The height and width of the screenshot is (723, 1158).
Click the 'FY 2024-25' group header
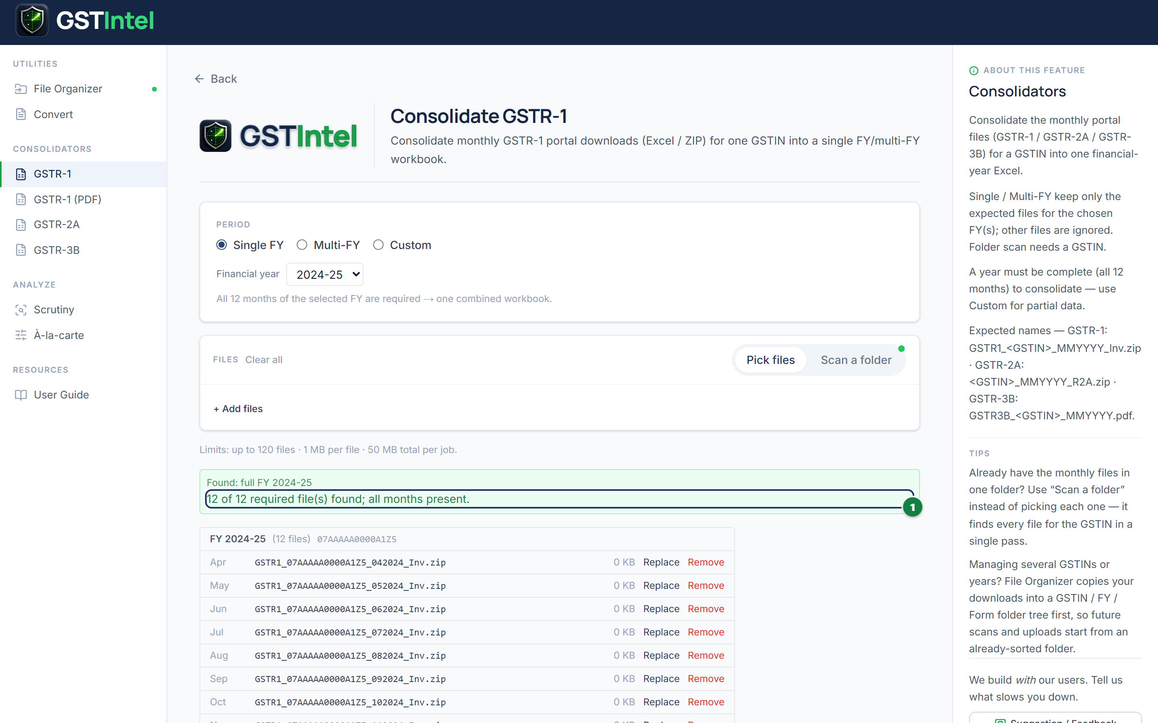[x=238, y=539]
